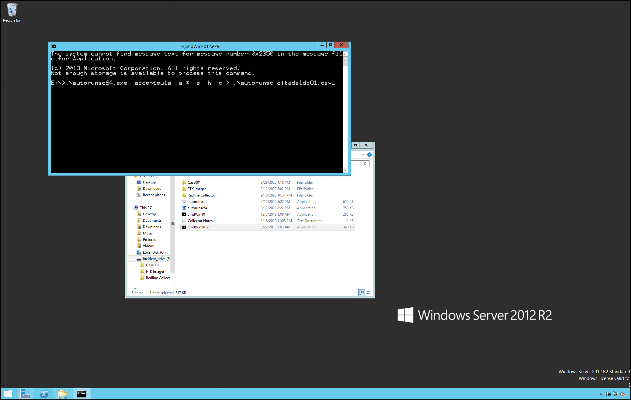631x400 pixels.
Task: Click the Text Document type cell
Action: (x=309, y=221)
